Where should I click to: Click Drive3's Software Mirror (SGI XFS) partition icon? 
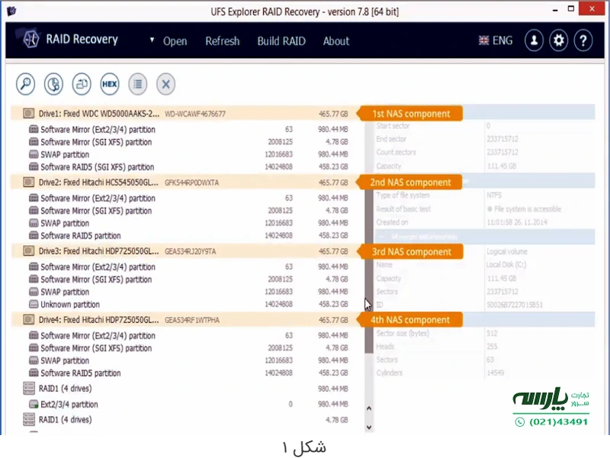(x=34, y=279)
